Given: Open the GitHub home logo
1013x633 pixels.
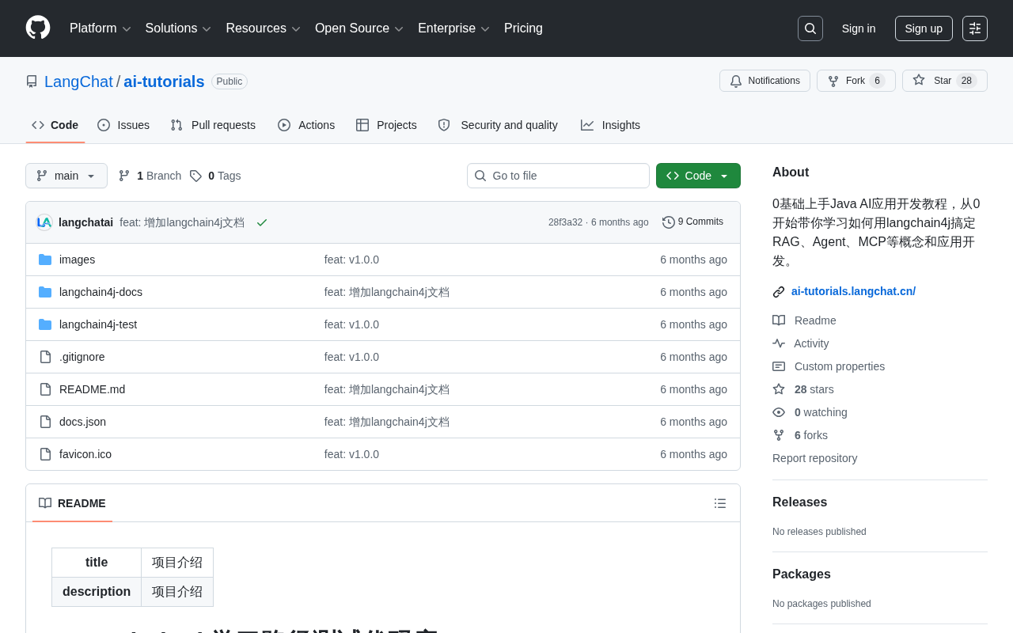Looking at the screenshot, I should (38, 28).
